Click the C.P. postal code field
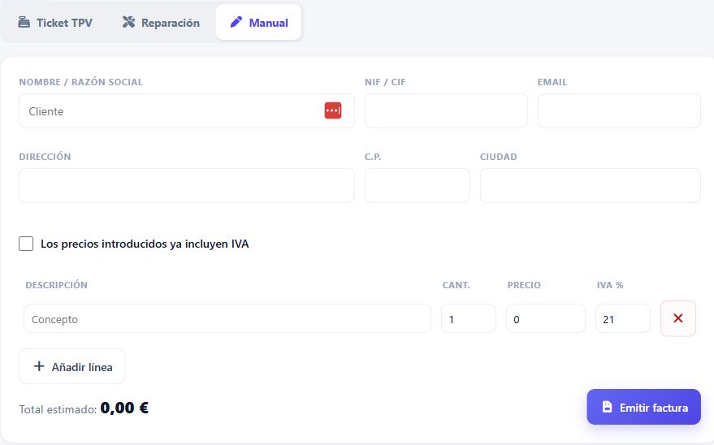 pos(417,186)
